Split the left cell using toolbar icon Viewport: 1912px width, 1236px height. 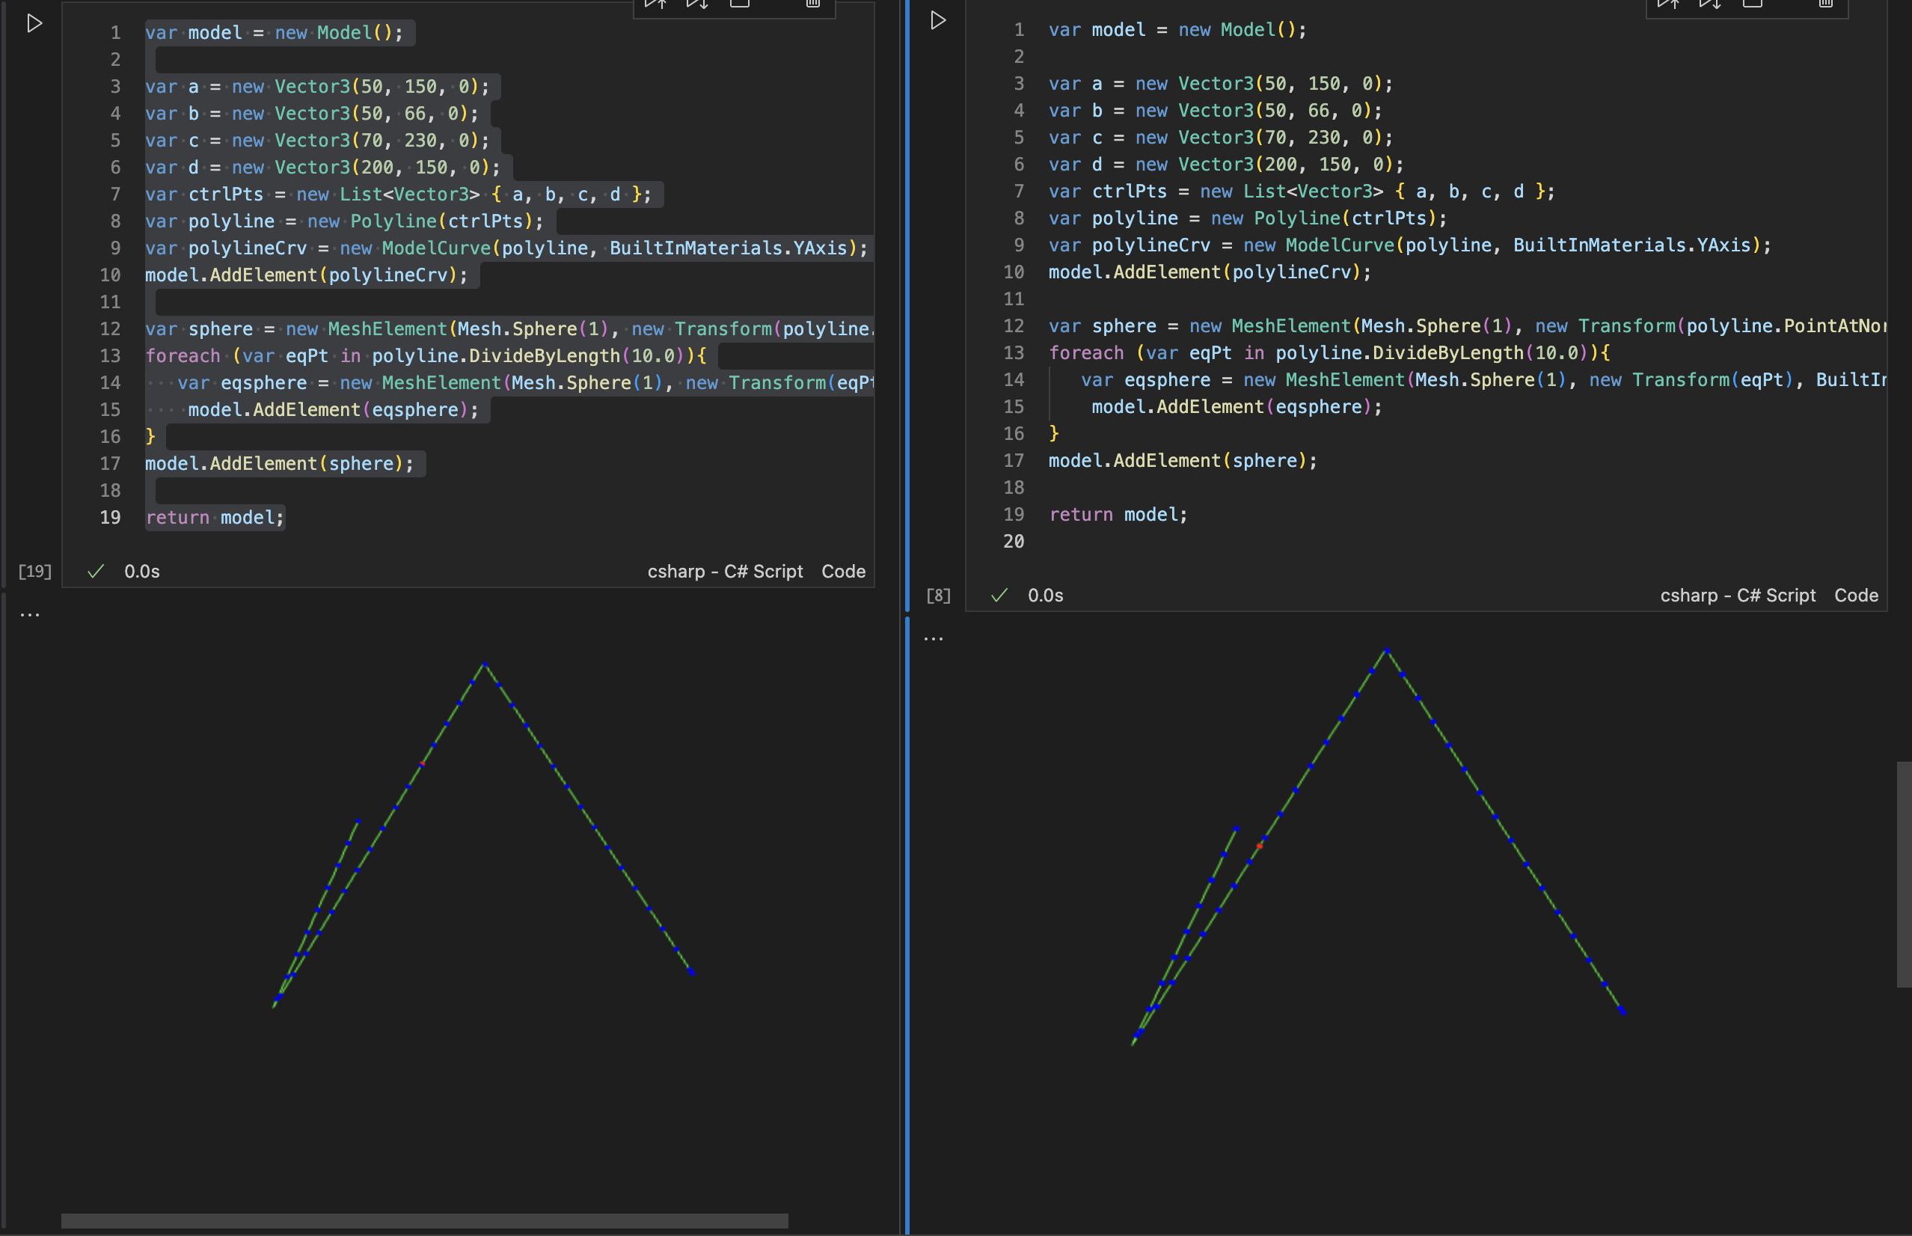pyautogui.click(x=739, y=4)
